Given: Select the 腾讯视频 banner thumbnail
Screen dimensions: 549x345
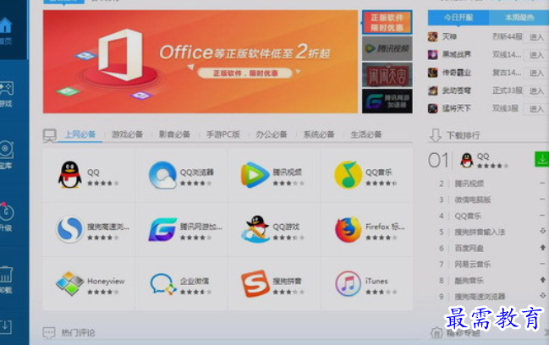Looking at the screenshot, I should [x=387, y=48].
